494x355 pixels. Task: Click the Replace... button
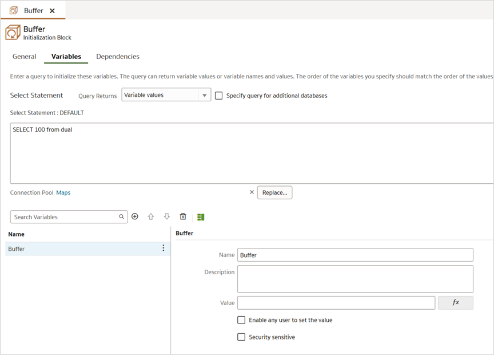pyautogui.click(x=274, y=192)
